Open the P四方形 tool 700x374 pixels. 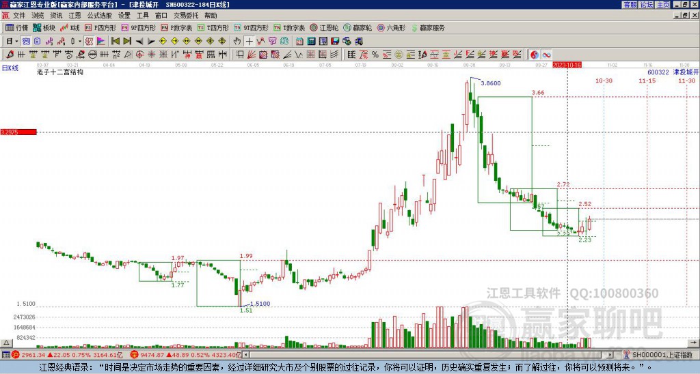pos(100,27)
